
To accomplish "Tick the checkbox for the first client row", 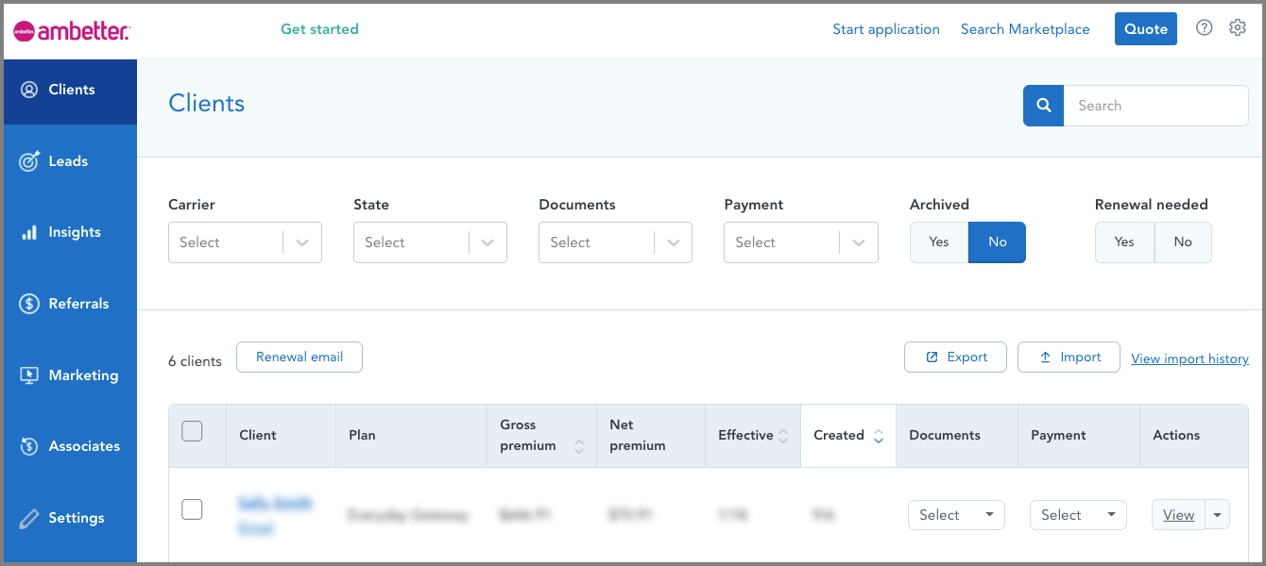I will click(x=192, y=509).
